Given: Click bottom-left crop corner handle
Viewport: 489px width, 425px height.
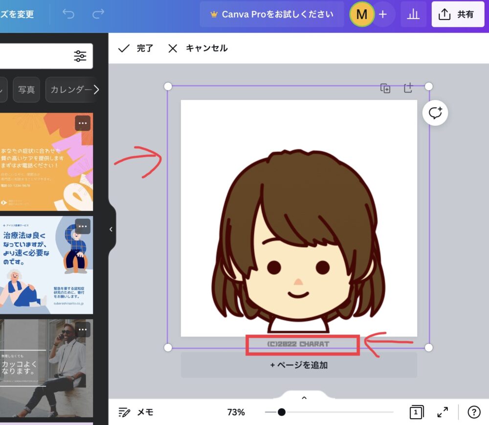Looking at the screenshot, I should tap(168, 347).
